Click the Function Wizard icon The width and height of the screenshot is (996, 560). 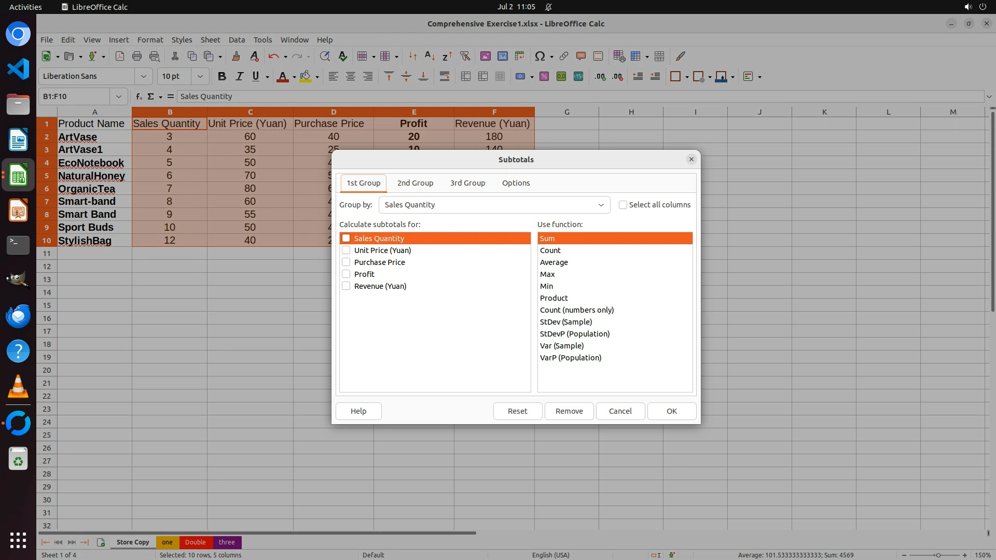[139, 96]
